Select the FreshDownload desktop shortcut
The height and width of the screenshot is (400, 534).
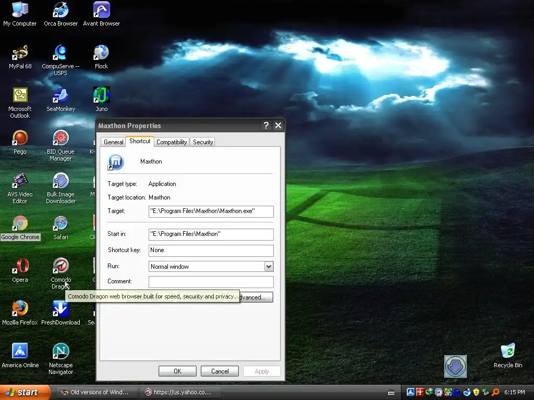pyautogui.click(x=60, y=313)
